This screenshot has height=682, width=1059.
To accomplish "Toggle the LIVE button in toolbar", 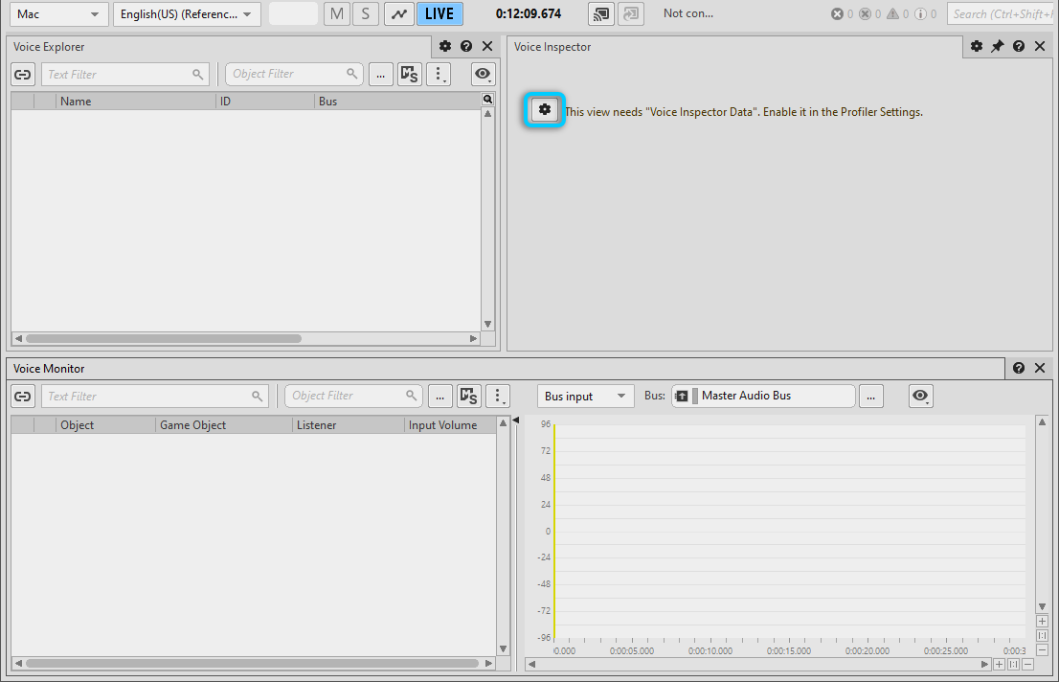I will click(439, 14).
